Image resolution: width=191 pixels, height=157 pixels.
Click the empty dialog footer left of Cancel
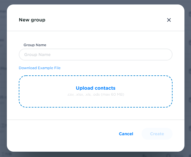(x=60, y=134)
